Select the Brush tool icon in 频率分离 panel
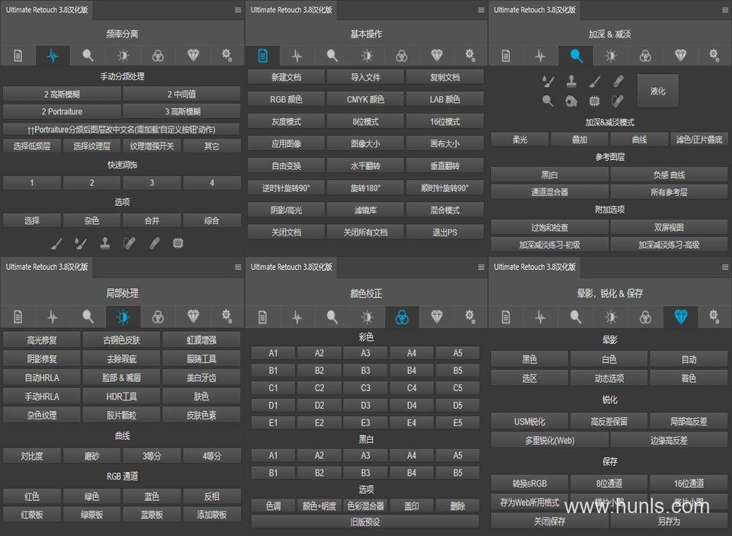This screenshot has width=732, height=536. (56, 243)
